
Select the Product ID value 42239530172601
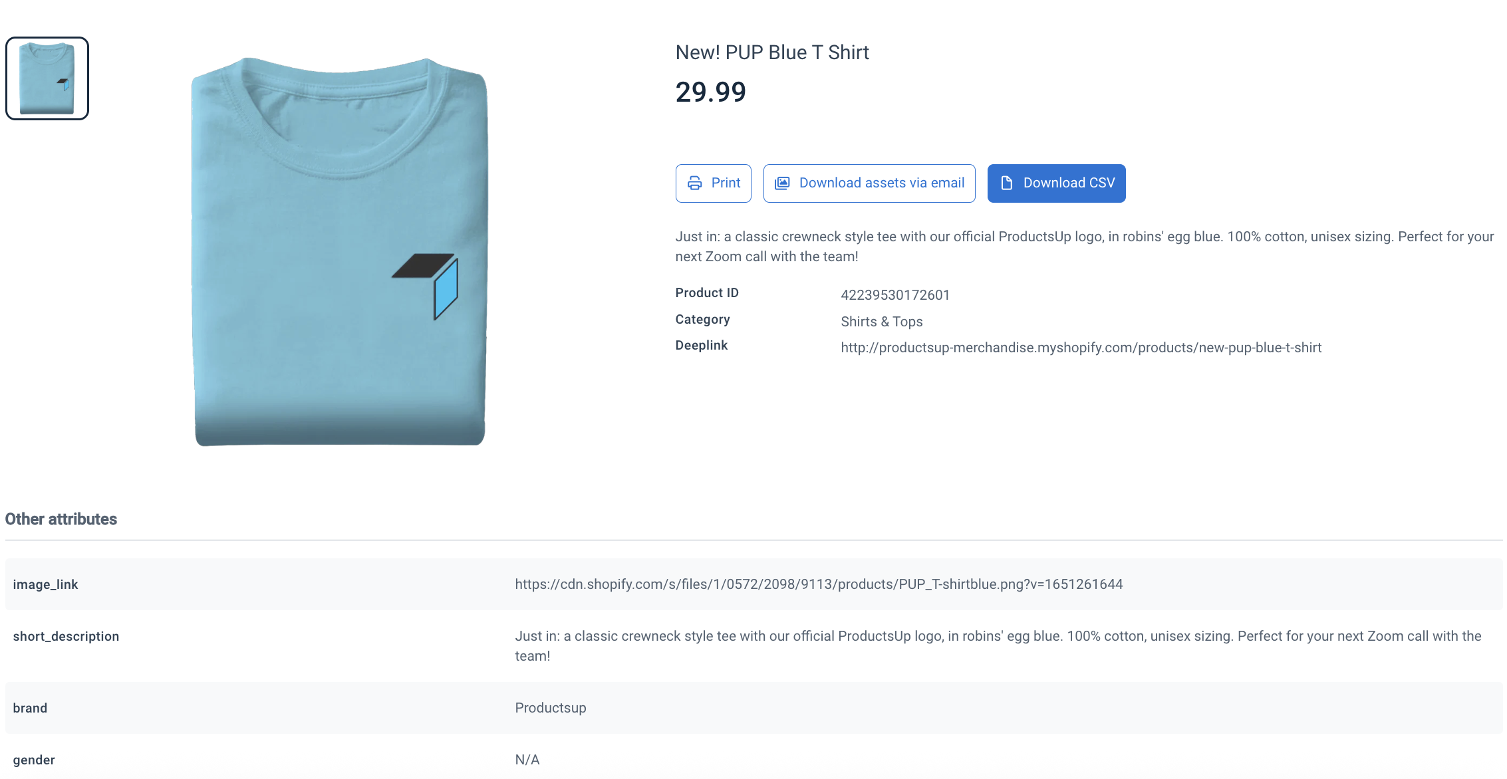tap(895, 294)
